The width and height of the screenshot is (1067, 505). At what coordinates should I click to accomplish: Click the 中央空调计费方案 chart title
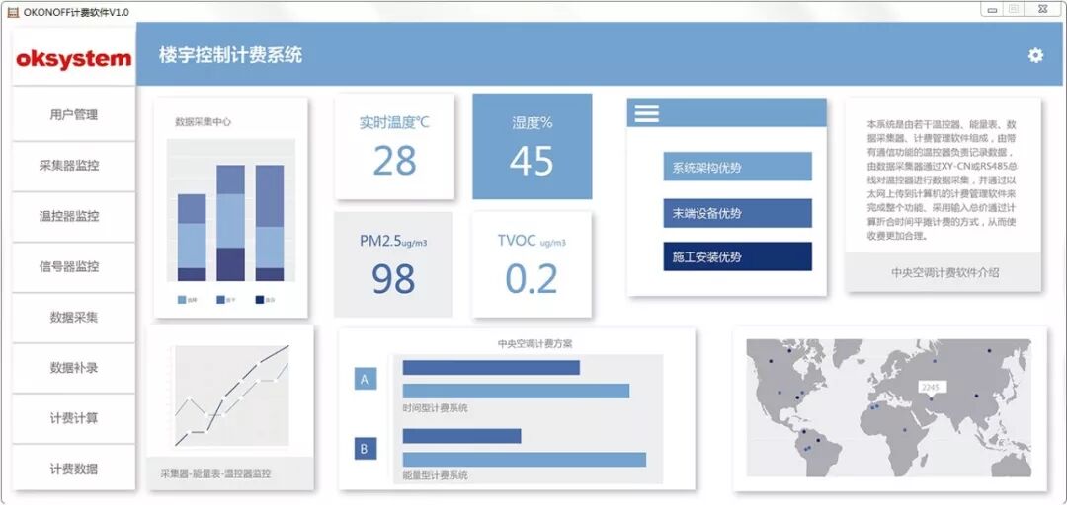534,344
